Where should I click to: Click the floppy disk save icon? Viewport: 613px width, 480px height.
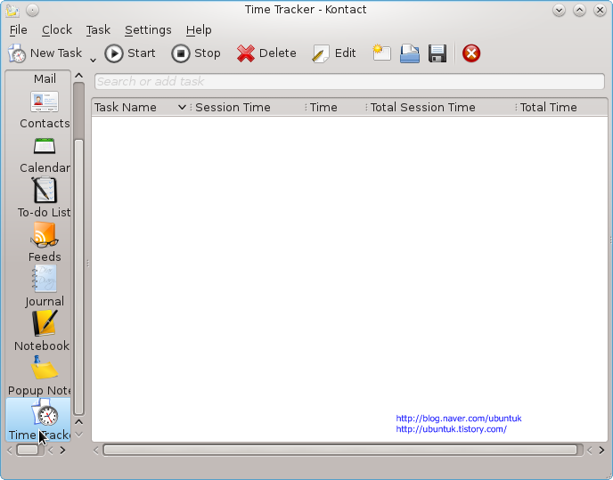437,53
